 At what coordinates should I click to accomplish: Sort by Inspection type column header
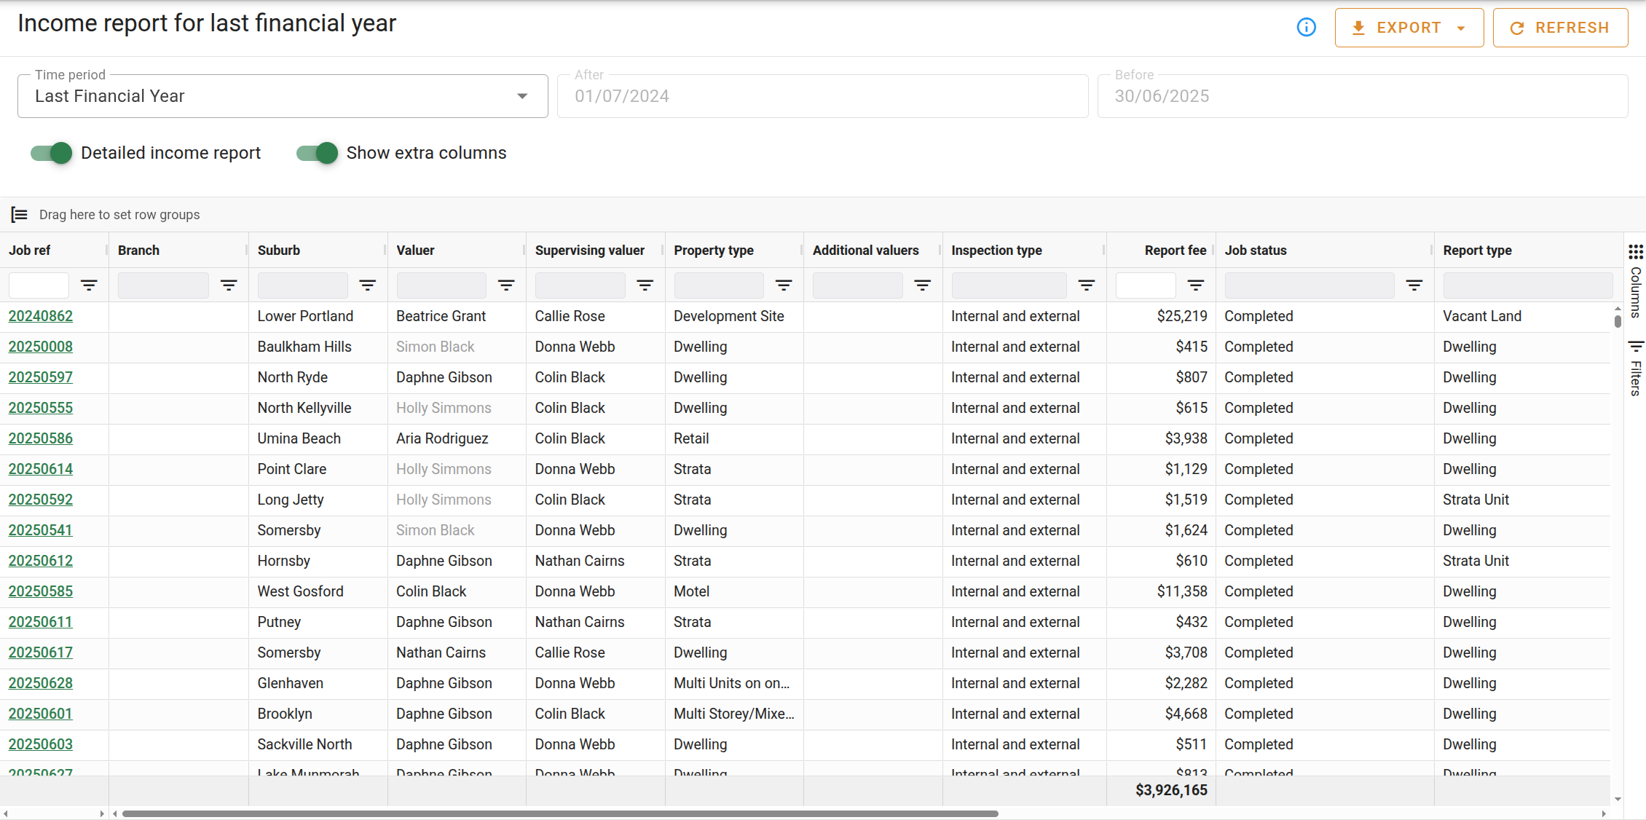996,251
